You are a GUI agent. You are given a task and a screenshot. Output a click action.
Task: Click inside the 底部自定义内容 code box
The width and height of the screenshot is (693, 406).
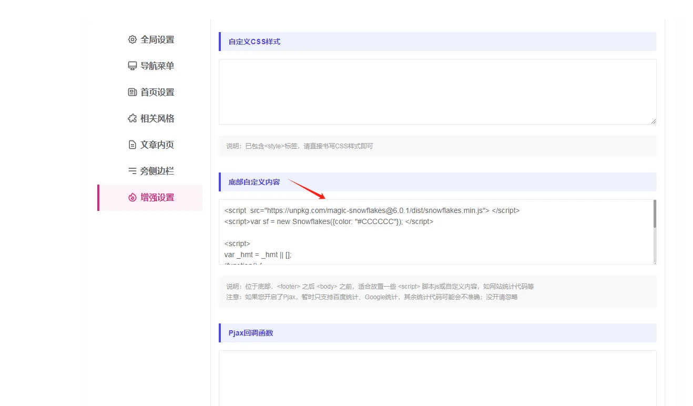[x=435, y=237]
